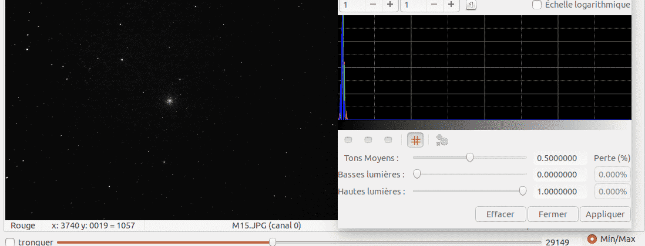Increase the second zoom spin box value
Screen dimensions: 645x246
tap(451, 5)
